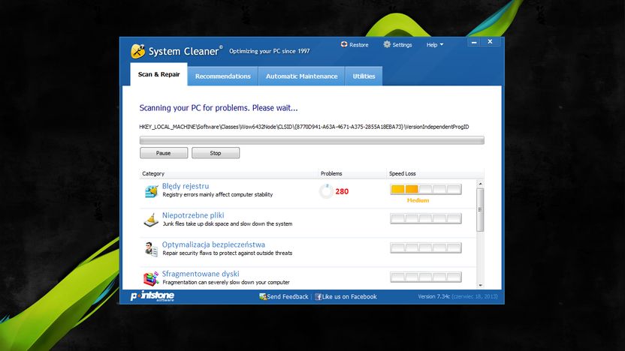This screenshot has height=351, width=625.
Task: Click the System Cleaner logo icon
Action: 138,51
